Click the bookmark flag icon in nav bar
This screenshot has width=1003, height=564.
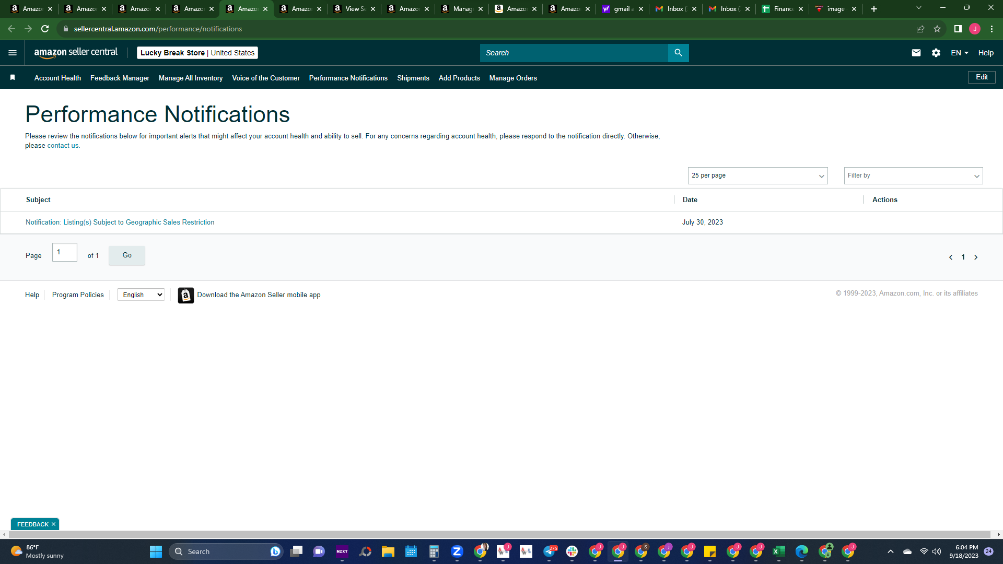(x=13, y=77)
